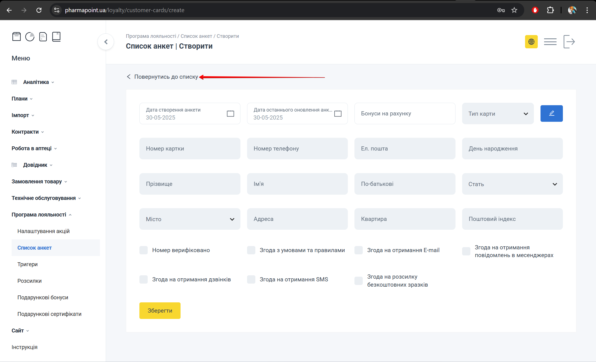The width and height of the screenshot is (596, 362).
Task: Enable 'Згода на отримання SMS' checkbox
Action: pos(251,279)
